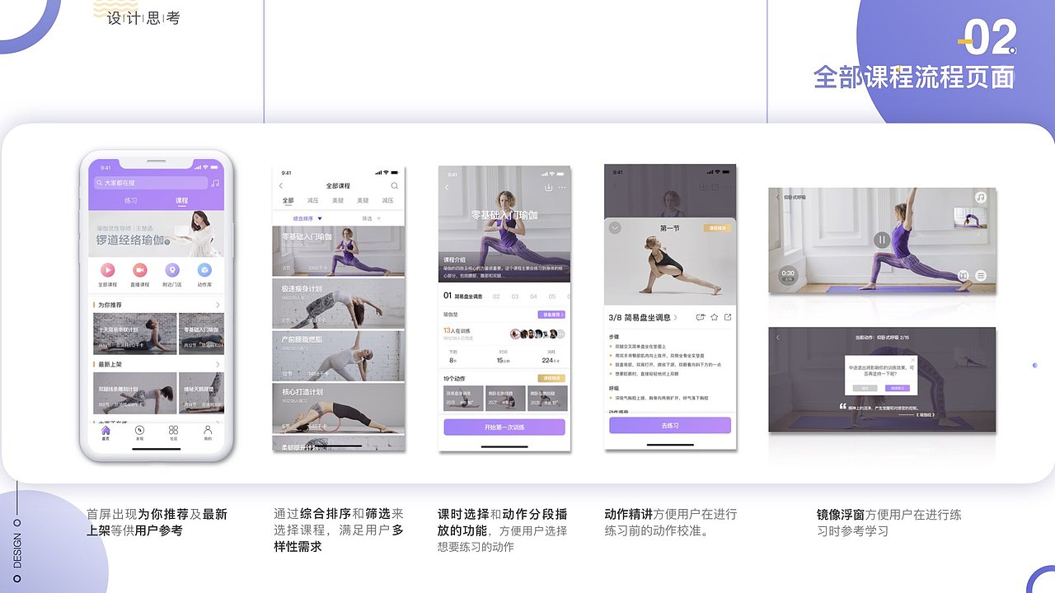This screenshot has height=593, width=1055.
Task: Open the 极速瘦身计划 course
Action: coord(338,304)
